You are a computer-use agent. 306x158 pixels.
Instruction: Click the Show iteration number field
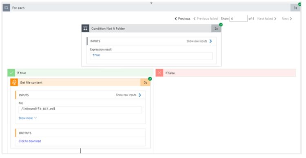coord(239,19)
